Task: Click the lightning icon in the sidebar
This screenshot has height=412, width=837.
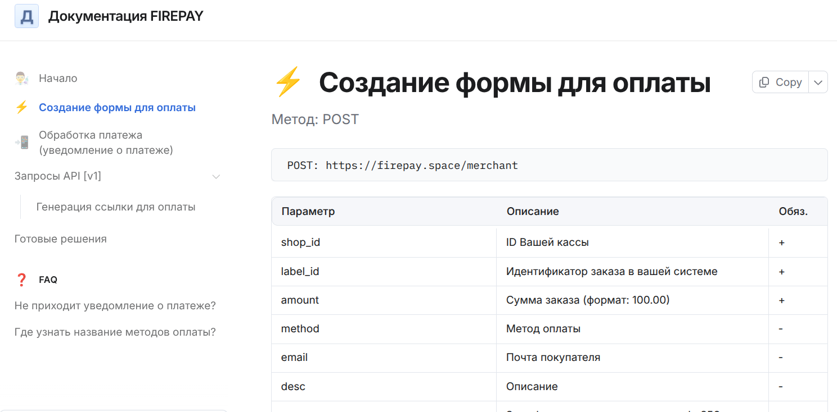Action: click(x=22, y=107)
